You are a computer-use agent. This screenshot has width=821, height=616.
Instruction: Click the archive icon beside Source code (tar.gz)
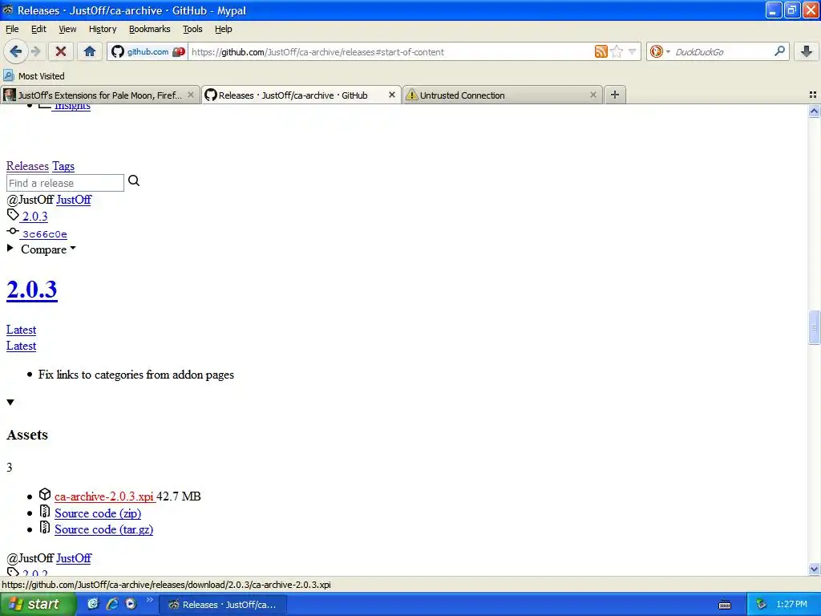coord(45,528)
